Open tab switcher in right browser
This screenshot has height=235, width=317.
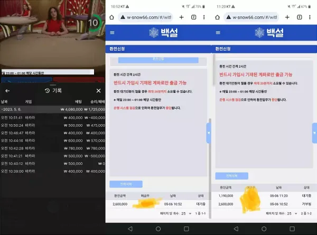coord(300,17)
